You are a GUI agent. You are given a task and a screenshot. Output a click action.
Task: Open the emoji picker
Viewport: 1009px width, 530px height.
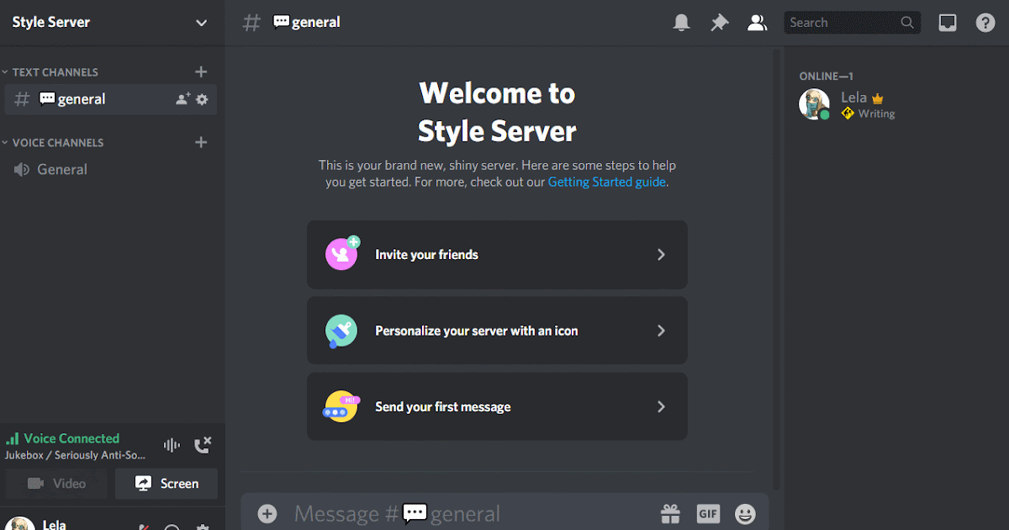745,513
